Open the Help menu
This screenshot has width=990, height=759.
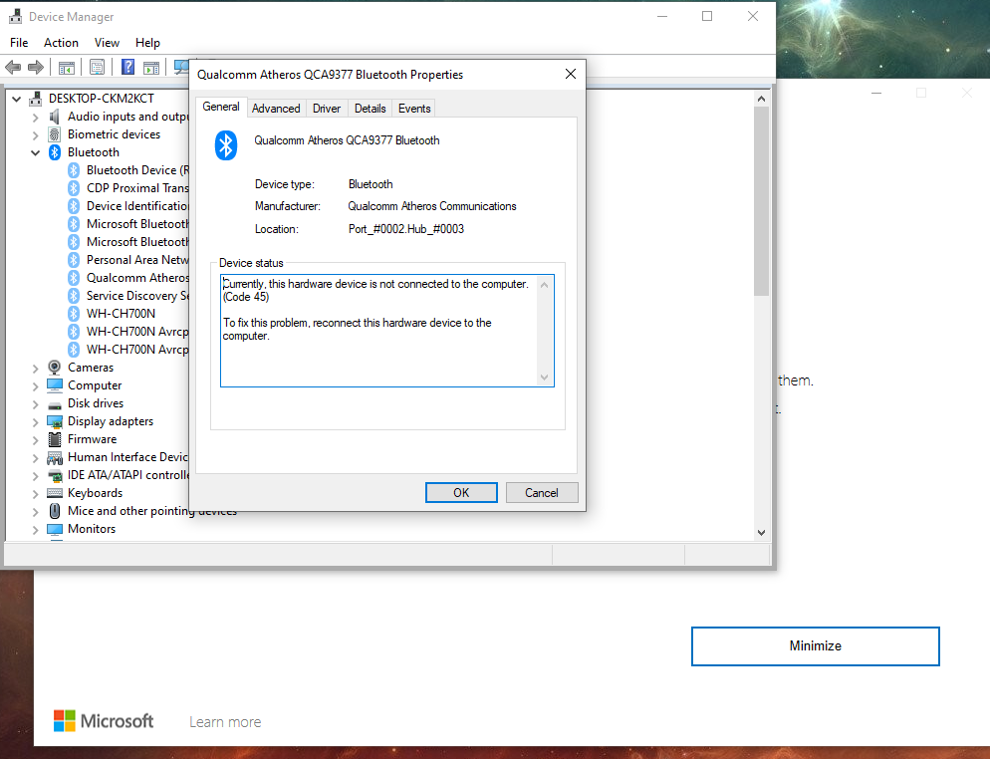147,42
